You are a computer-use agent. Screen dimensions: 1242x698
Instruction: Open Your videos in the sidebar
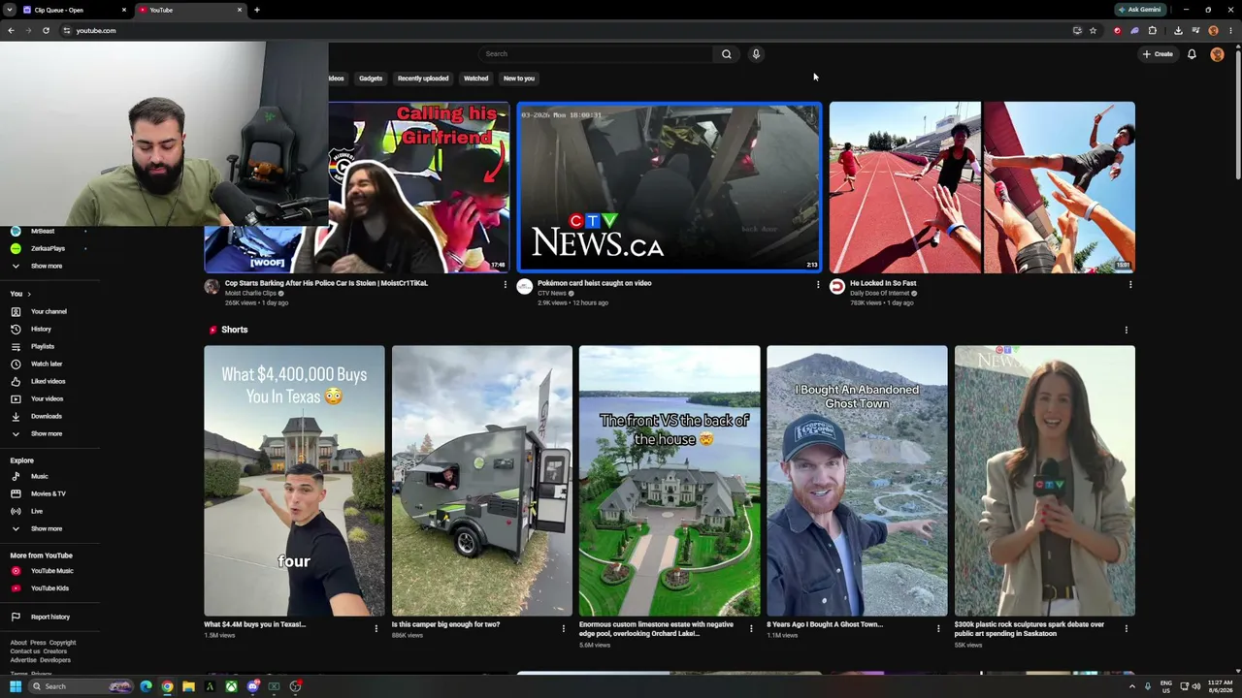pyautogui.click(x=49, y=398)
